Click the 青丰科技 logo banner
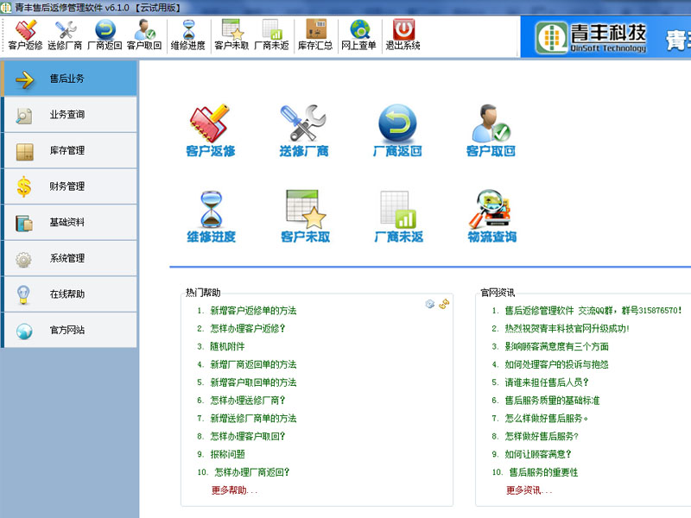 click(x=592, y=38)
